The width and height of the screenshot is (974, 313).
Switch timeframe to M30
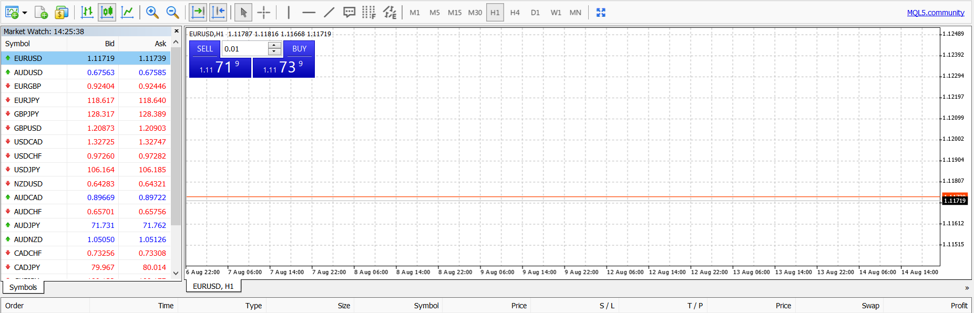(x=475, y=13)
